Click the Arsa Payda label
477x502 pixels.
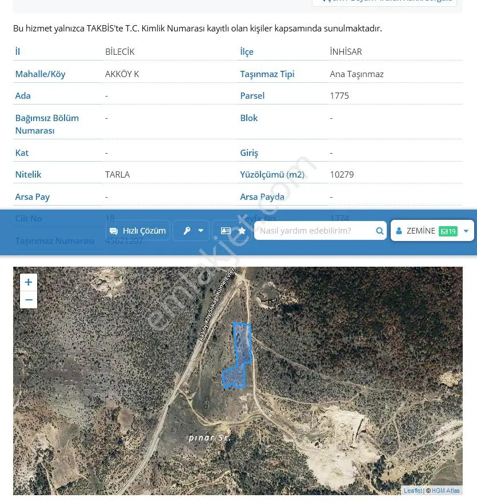(262, 197)
